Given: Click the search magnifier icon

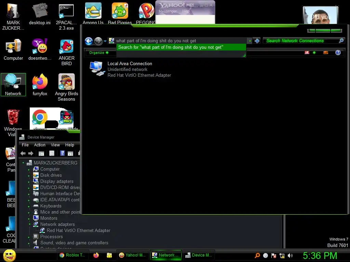Looking at the screenshot, I should click(341, 41).
